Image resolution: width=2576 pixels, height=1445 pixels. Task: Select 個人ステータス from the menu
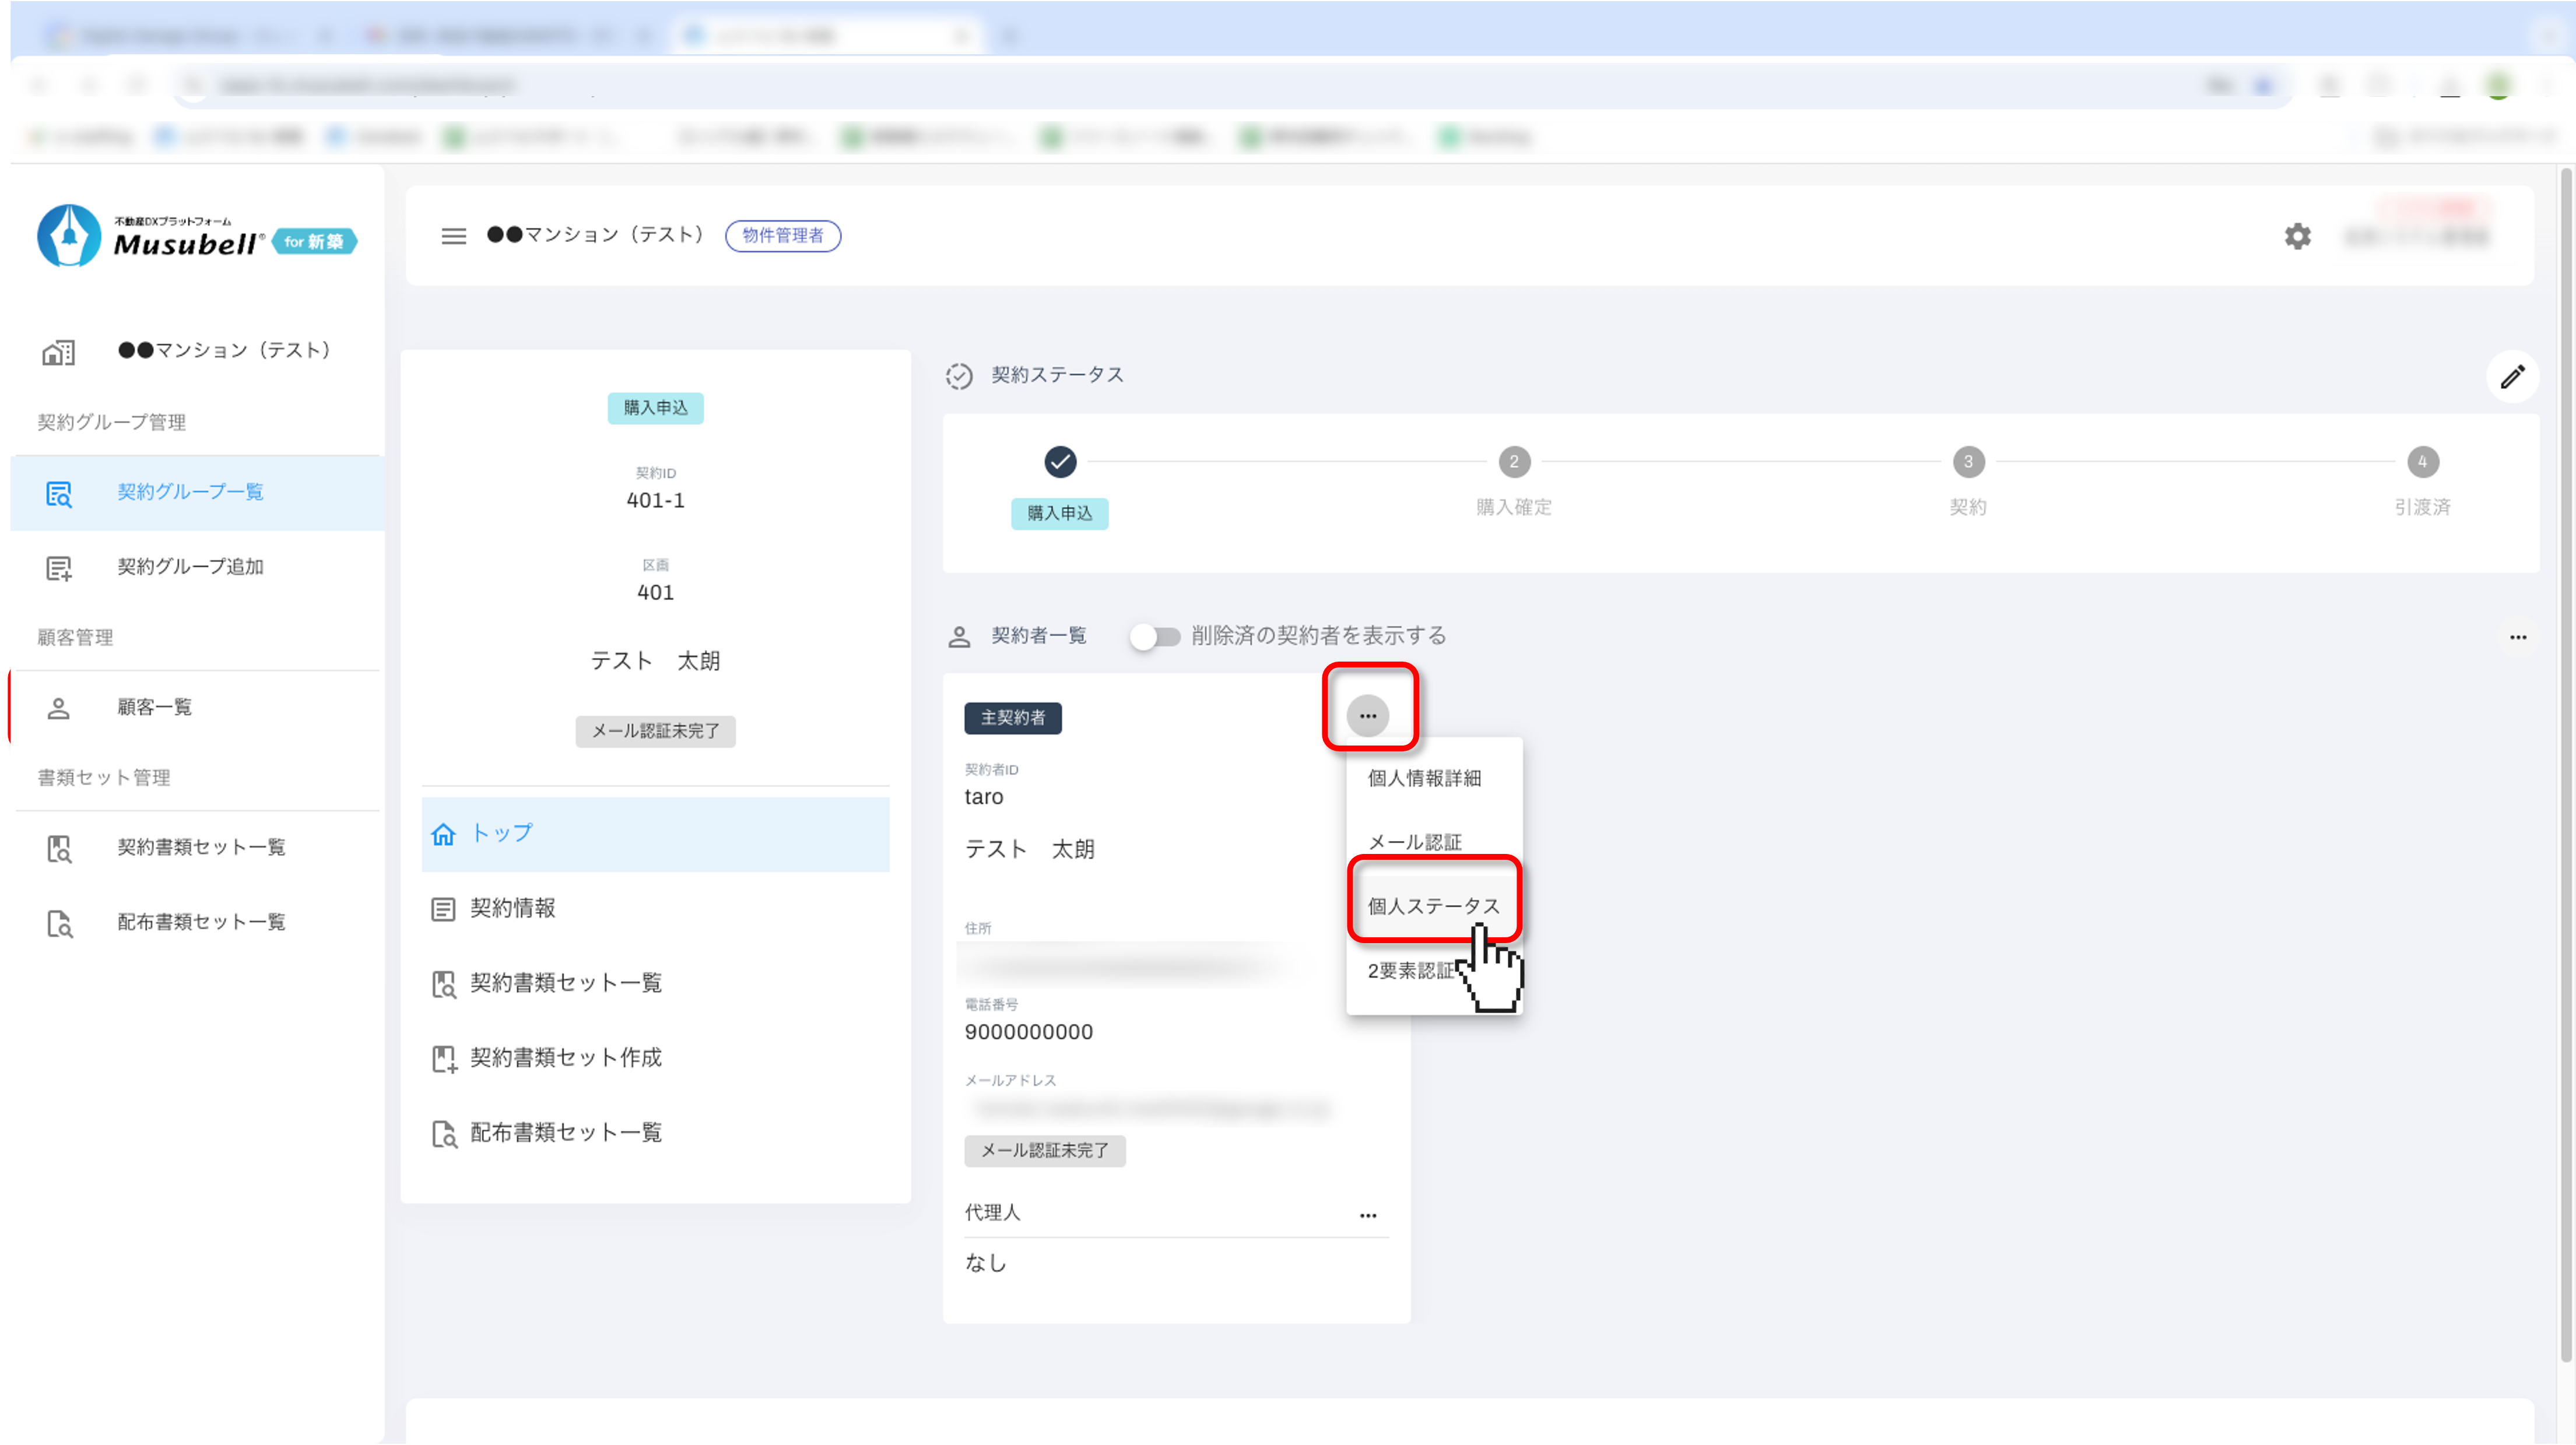(1432, 906)
